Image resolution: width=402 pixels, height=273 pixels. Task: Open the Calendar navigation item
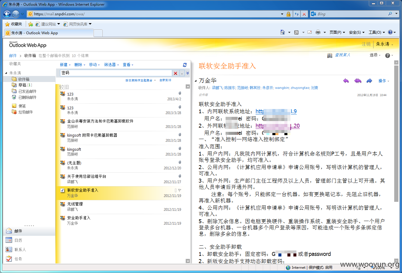pyautogui.click(x=29, y=240)
